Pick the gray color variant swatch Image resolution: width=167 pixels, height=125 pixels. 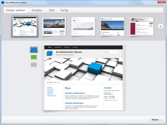34,64
